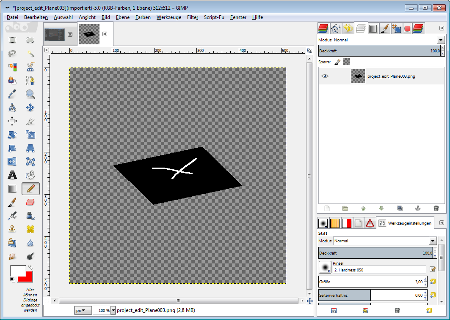
Task: Switch to the Werkzeugeinstellungen tab
Action: 405,223
